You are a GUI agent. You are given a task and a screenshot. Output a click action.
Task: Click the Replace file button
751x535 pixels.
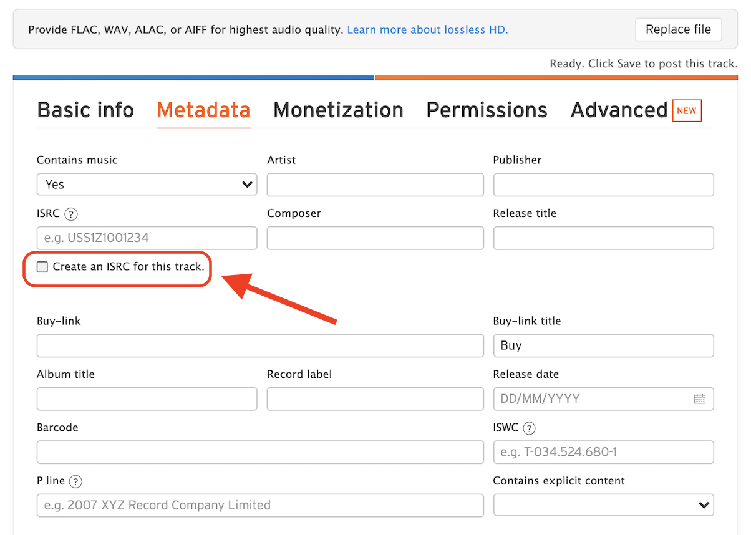678,29
